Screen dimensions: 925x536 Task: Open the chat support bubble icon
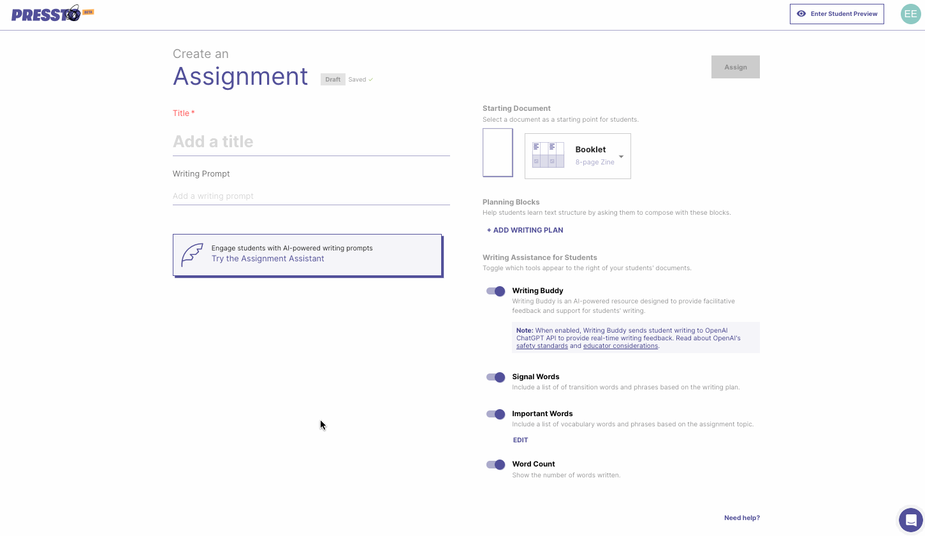tap(910, 519)
